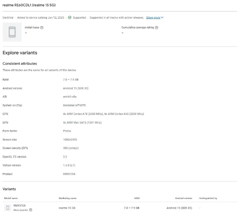This screenshot has height=214, width=237.
Task: Click the 480 (xxhdpi) density value
Action: pos(71,148)
